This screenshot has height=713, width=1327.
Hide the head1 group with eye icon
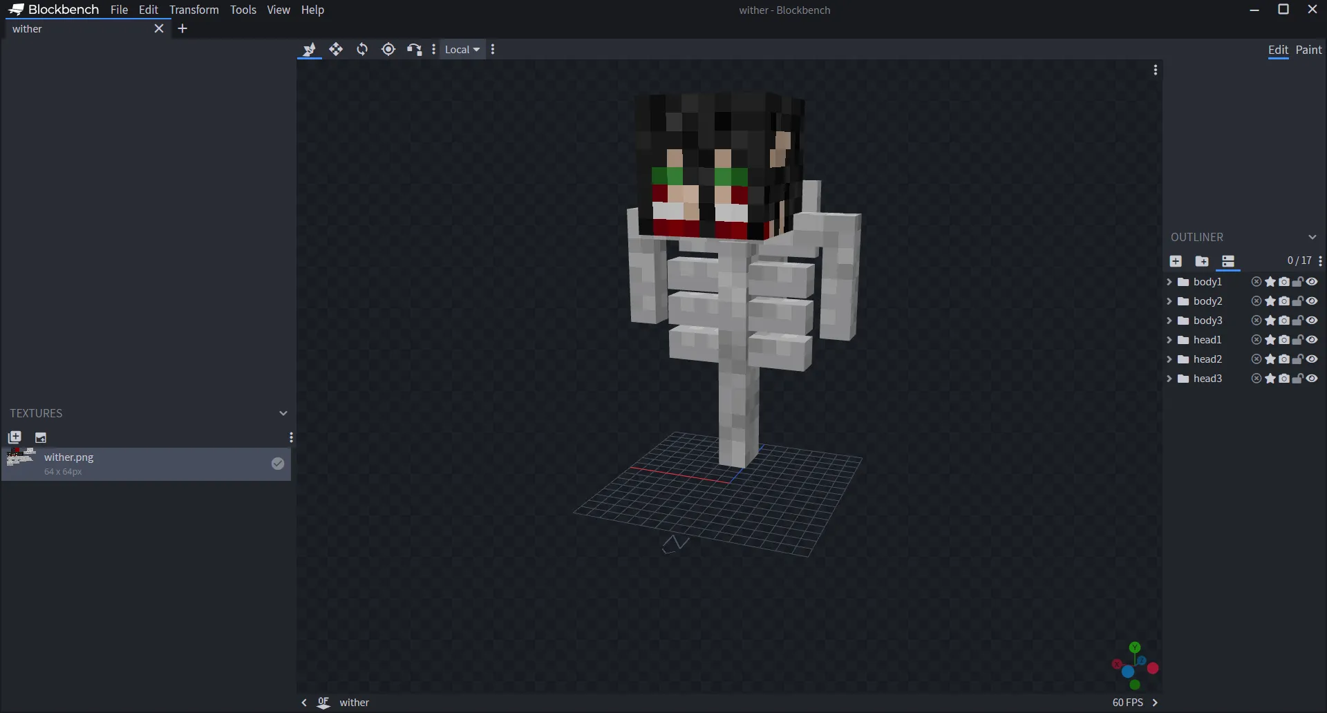tap(1312, 340)
